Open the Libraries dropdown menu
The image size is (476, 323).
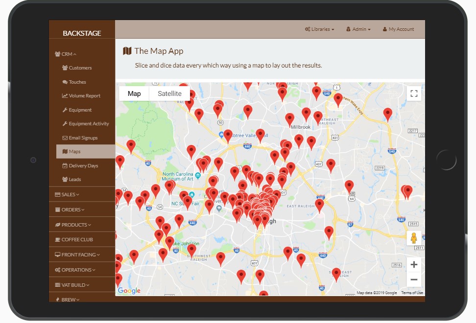319,29
